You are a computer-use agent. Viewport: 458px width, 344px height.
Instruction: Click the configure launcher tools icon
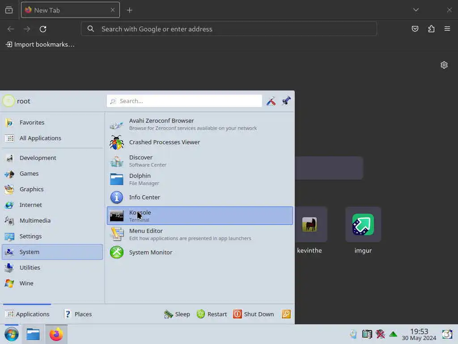(x=271, y=101)
